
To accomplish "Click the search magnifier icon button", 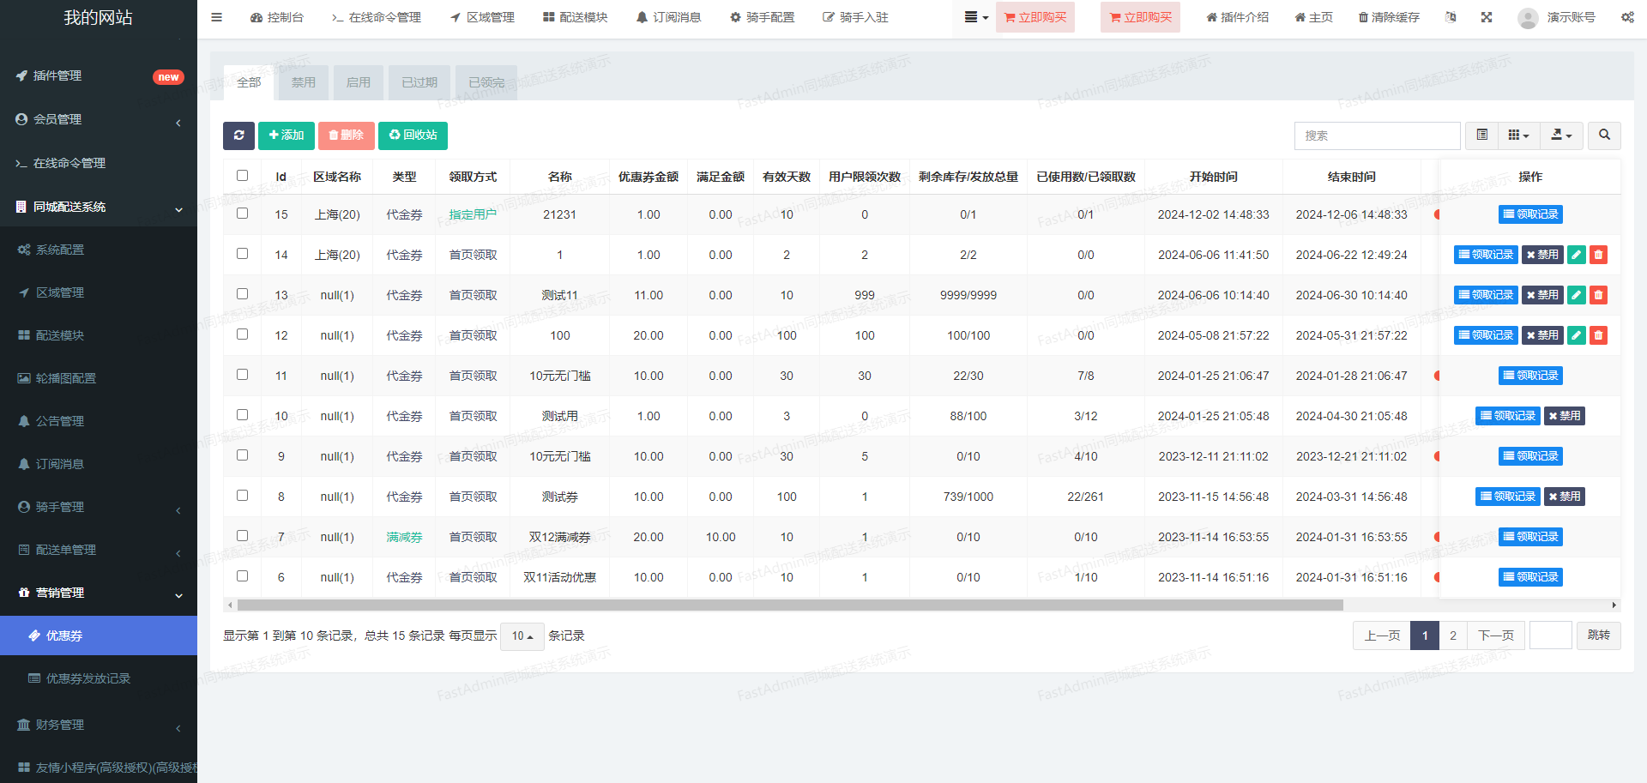I will (x=1604, y=136).
